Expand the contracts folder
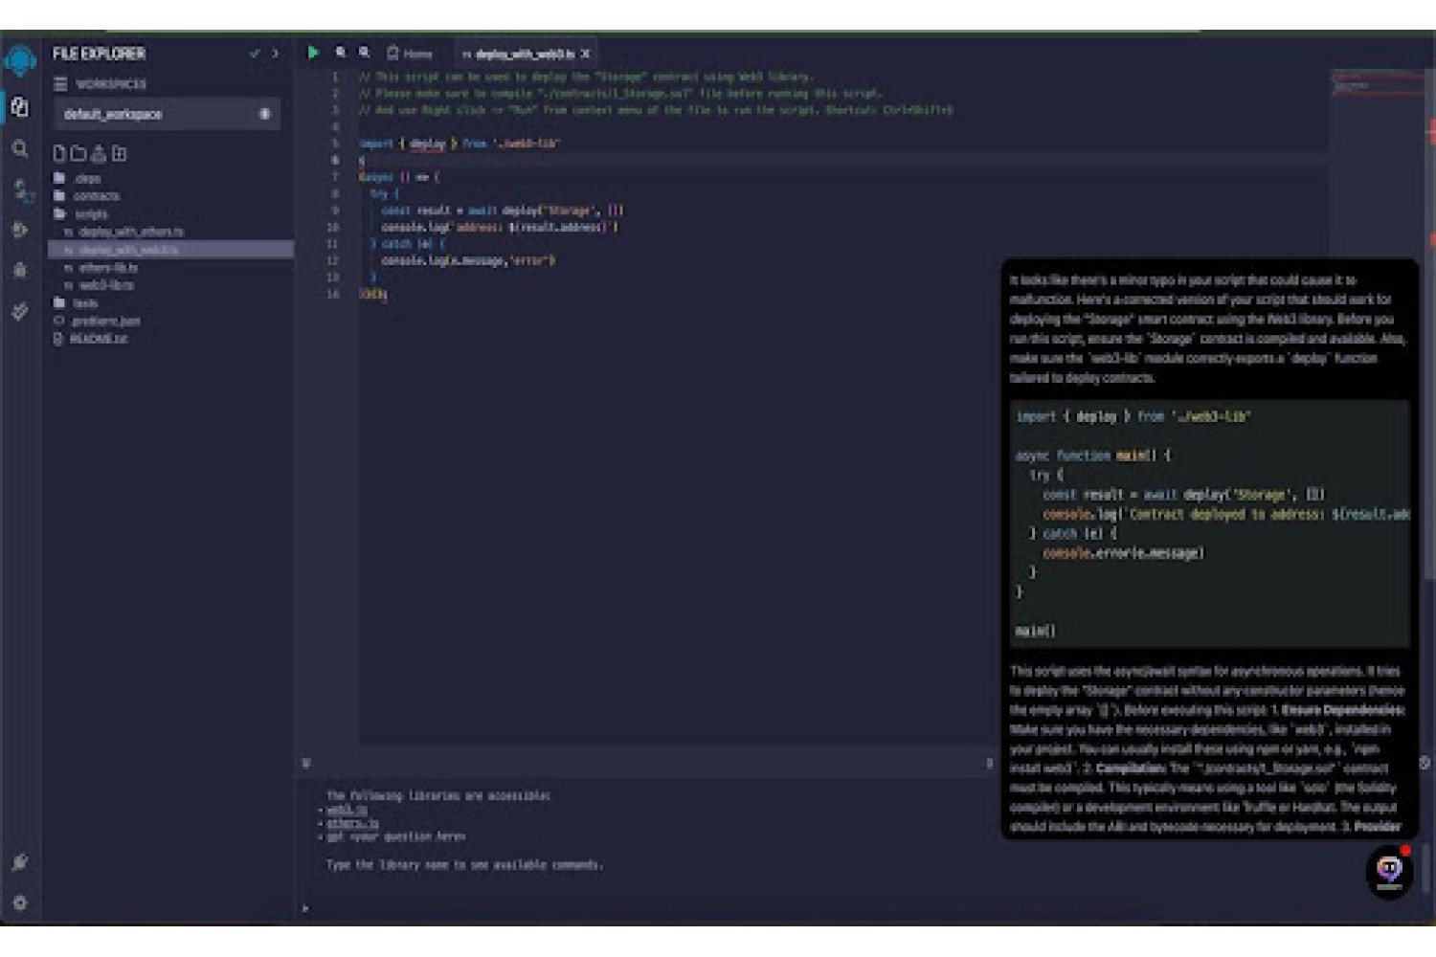This screenshot has height=957, width=1436. 87,196
